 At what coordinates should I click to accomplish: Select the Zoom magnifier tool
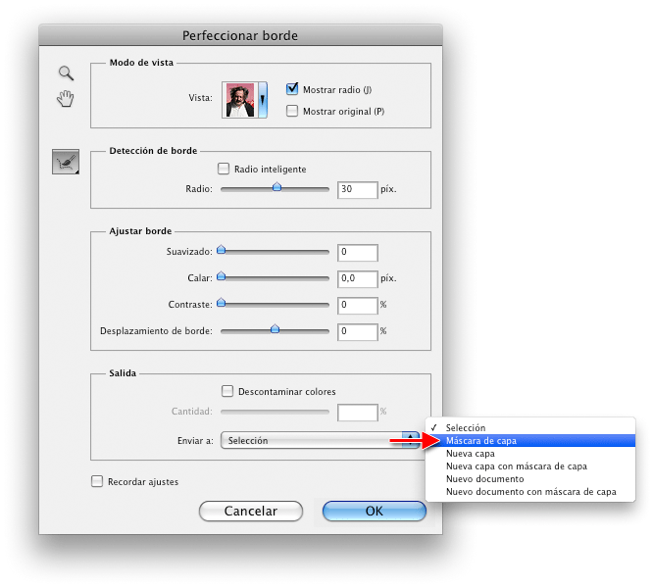[x=66, y=73]
